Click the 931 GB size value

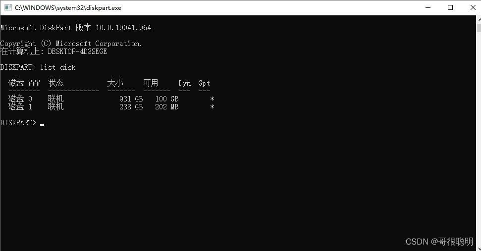coord(131,99)
